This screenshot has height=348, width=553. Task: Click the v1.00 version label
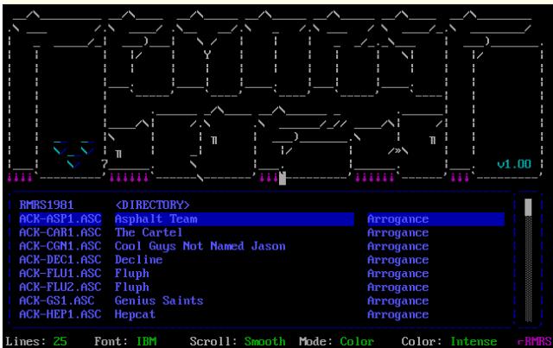tap(514, 164)
